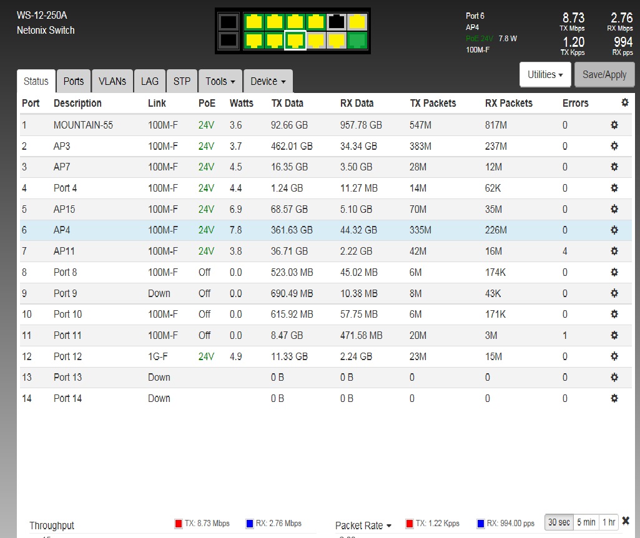Expand the Tools dropdown menu
This screenshot has height=538, width=640.
[x=220, y=81]
